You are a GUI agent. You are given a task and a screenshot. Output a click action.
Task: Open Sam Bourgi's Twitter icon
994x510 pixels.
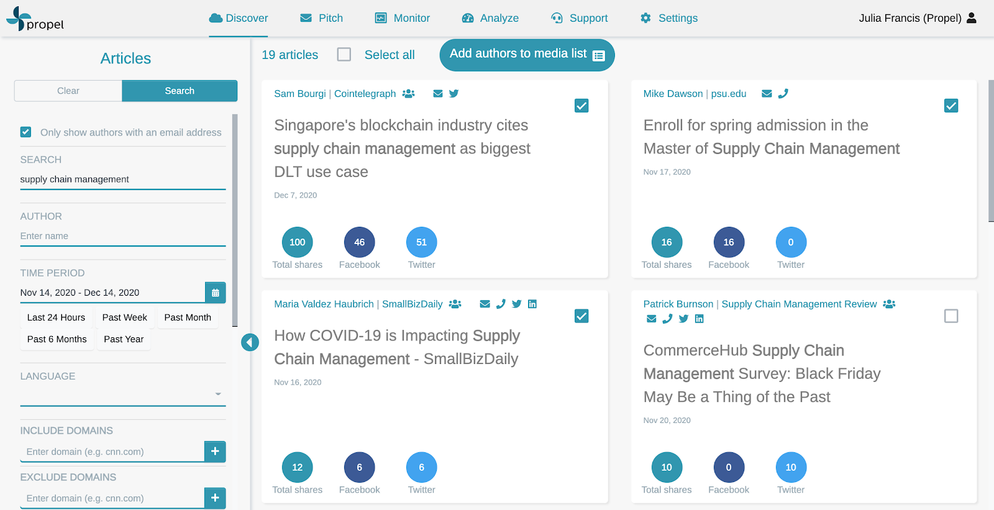454,94
